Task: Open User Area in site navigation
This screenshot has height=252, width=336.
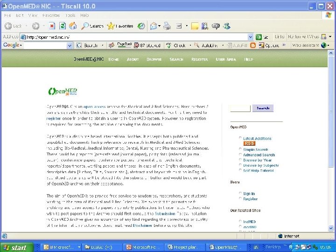Action: [x=226, y=59]
